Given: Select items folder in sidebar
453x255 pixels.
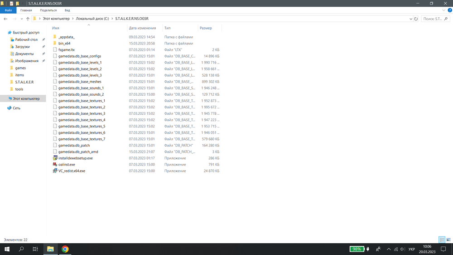Looking at the screenshot, I should pyautogui.click(x=19, y=75).
